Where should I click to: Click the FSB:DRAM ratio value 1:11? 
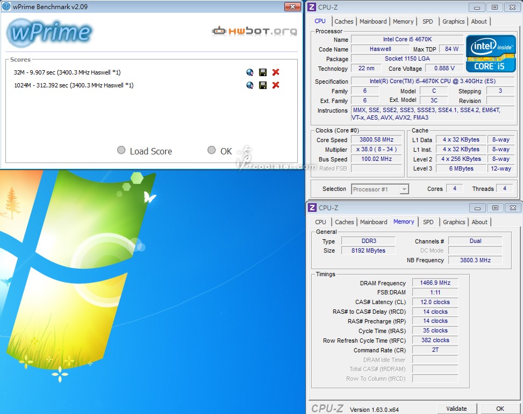[x=435, y=292]
